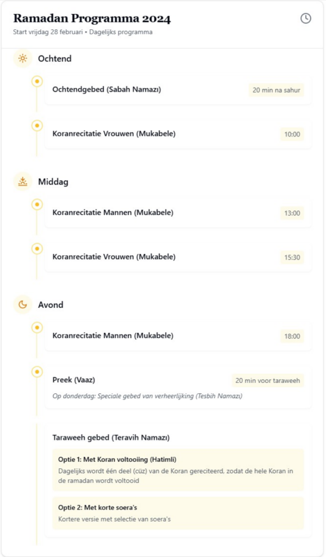Click the timeline dot for 13:00 Koranrecitatie Mannen

(x=37, y=205)
